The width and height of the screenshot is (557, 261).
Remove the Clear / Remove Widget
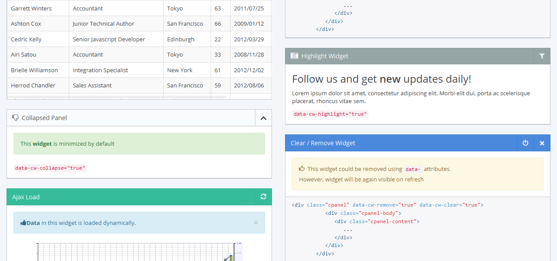[x=542, y=143]
